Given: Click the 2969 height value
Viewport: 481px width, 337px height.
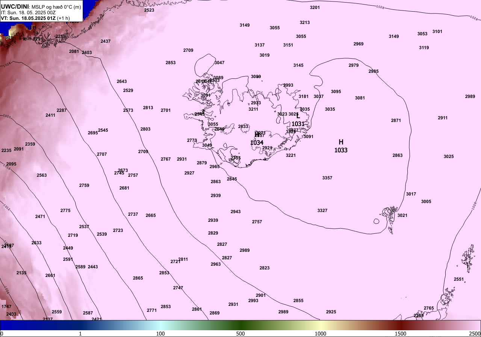Looking at the screenshot, I should click(x=358, y=44).
